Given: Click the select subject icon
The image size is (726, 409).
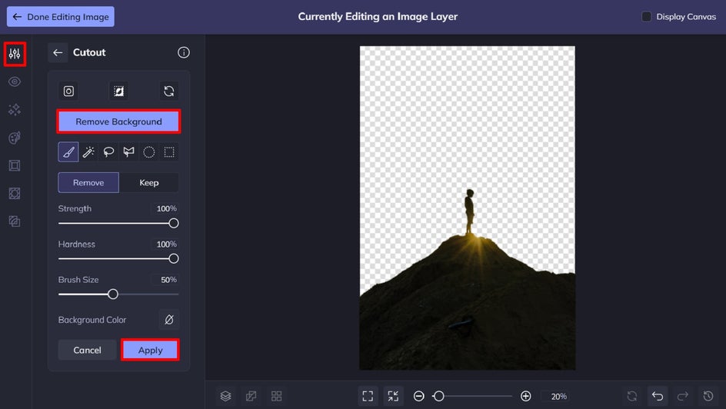Looking at the screenshot, I should [68, 91].
